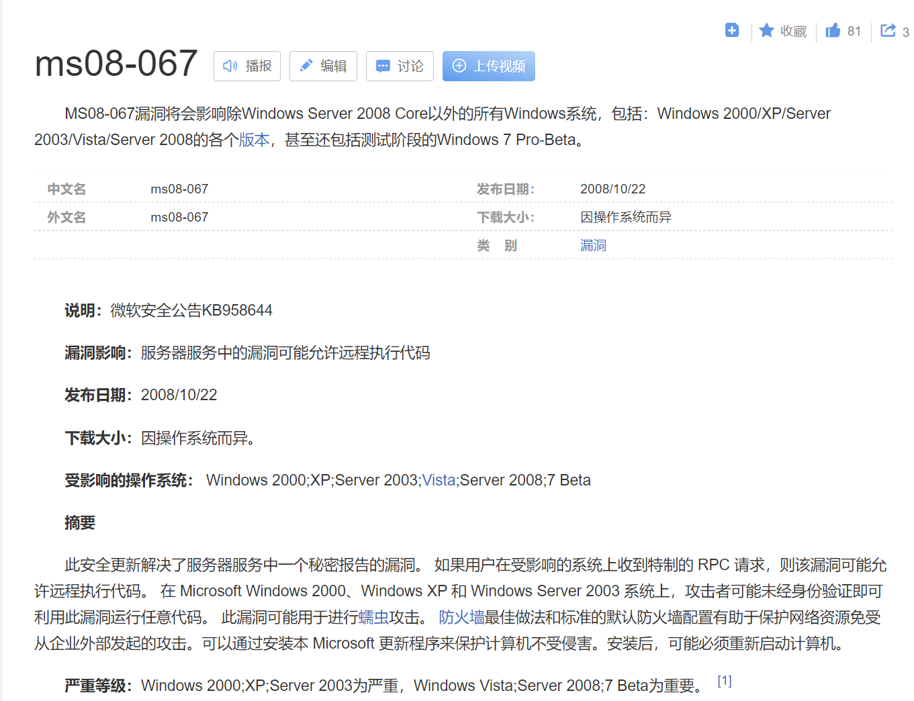Click the share arrow icon
914x701 pixels.
click(x=888, y=30)
